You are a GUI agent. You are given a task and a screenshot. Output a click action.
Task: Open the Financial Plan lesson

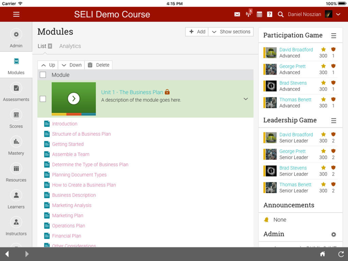click(66, 236)
